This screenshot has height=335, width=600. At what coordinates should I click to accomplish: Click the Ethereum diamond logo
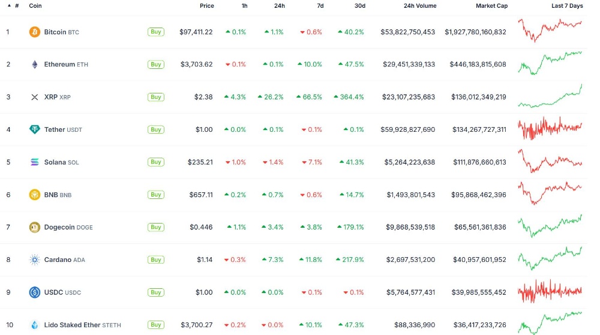click(x=34, y=64)
